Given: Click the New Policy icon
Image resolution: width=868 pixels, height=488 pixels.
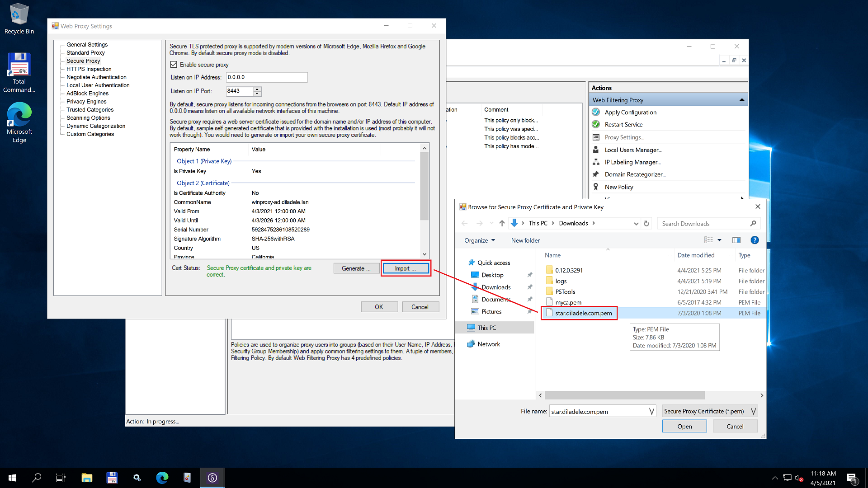Looking at the screenshot, I should (596, 187).
